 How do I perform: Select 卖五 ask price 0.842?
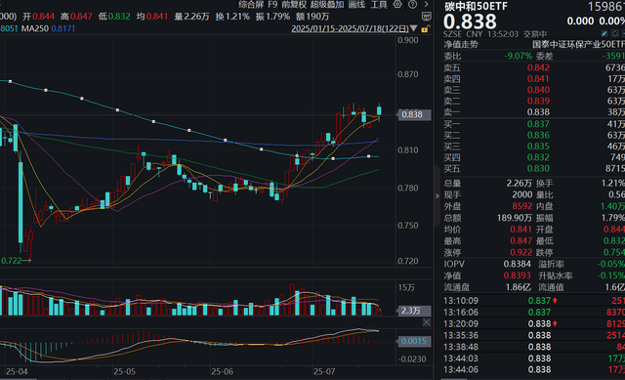pos(538,67)
